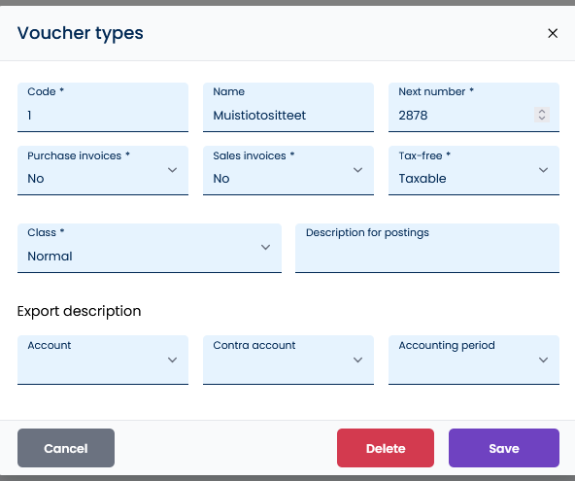
Task: Open the Purchase invoices dropdown chevron
Action: click(172, 170)
